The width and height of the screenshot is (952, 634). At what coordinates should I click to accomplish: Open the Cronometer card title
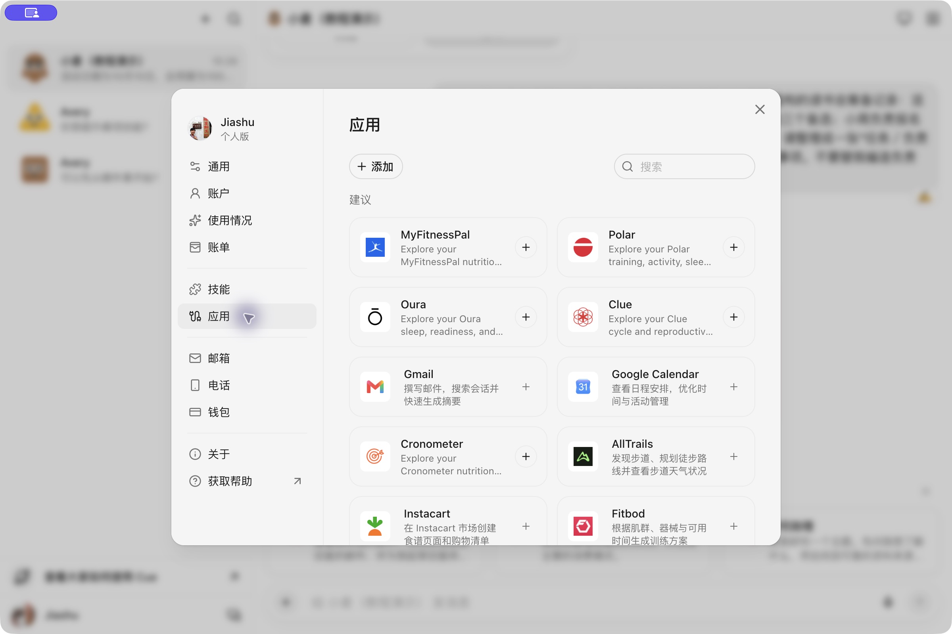pos(432,444)
